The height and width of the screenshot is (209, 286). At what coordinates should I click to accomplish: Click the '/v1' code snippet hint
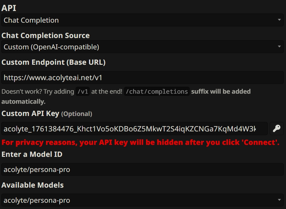tap(82, 91)
